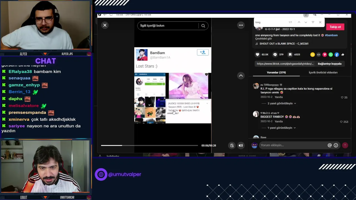Click the video URL text field
Image resolution: width=356 pixels, height=200 pixels.
click(285, 64)
